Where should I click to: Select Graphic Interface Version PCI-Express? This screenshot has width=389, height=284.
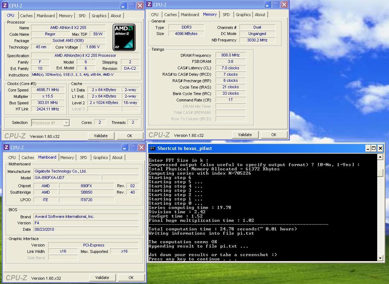pyautogui.click(x=94, y=245)
